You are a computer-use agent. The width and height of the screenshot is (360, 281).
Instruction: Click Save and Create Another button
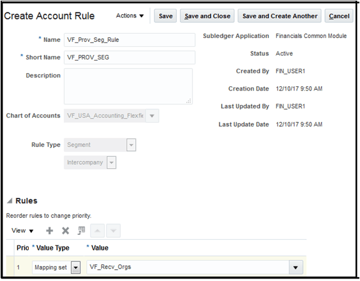(279, 16)
